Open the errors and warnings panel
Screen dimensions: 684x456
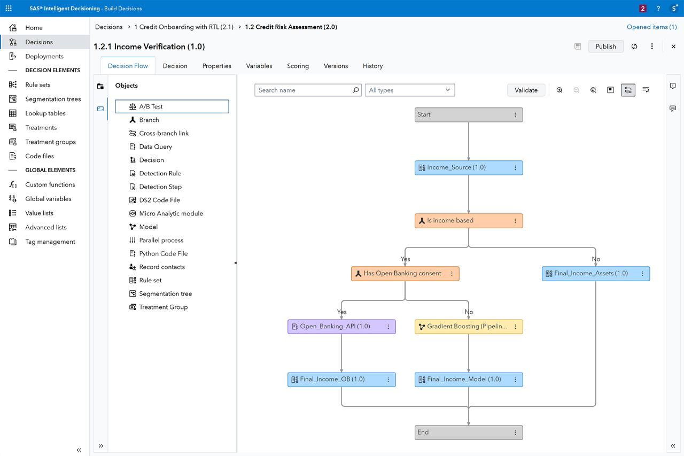click(x=673, y=86)
